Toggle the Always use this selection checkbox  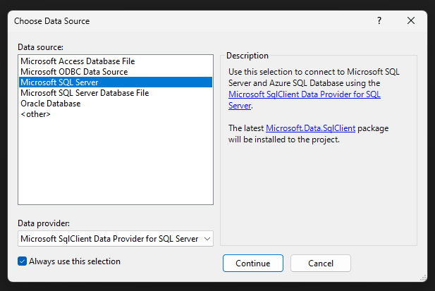coord(23,261)
